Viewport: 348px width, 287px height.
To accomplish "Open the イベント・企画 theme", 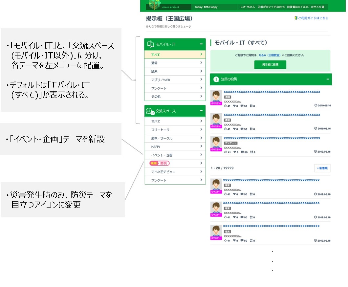I will coord(175,155).
